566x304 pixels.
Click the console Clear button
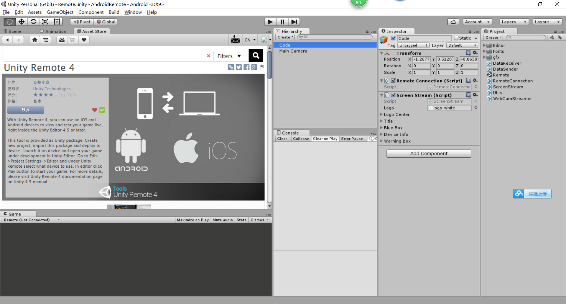pos(282,139)
